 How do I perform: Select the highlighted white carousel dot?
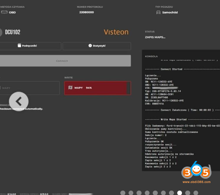[x=180, y=193]
